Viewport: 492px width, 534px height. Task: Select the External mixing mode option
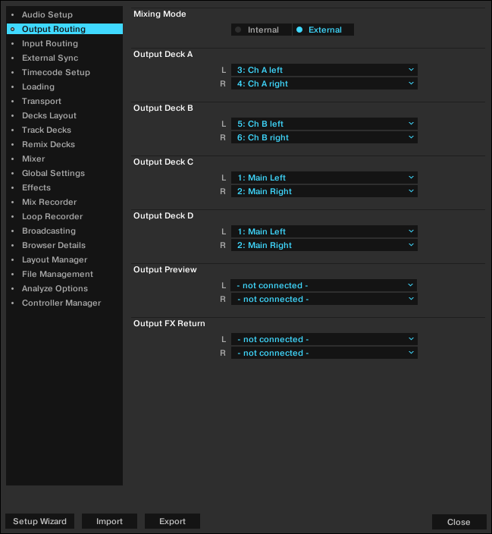coord(323,30)
